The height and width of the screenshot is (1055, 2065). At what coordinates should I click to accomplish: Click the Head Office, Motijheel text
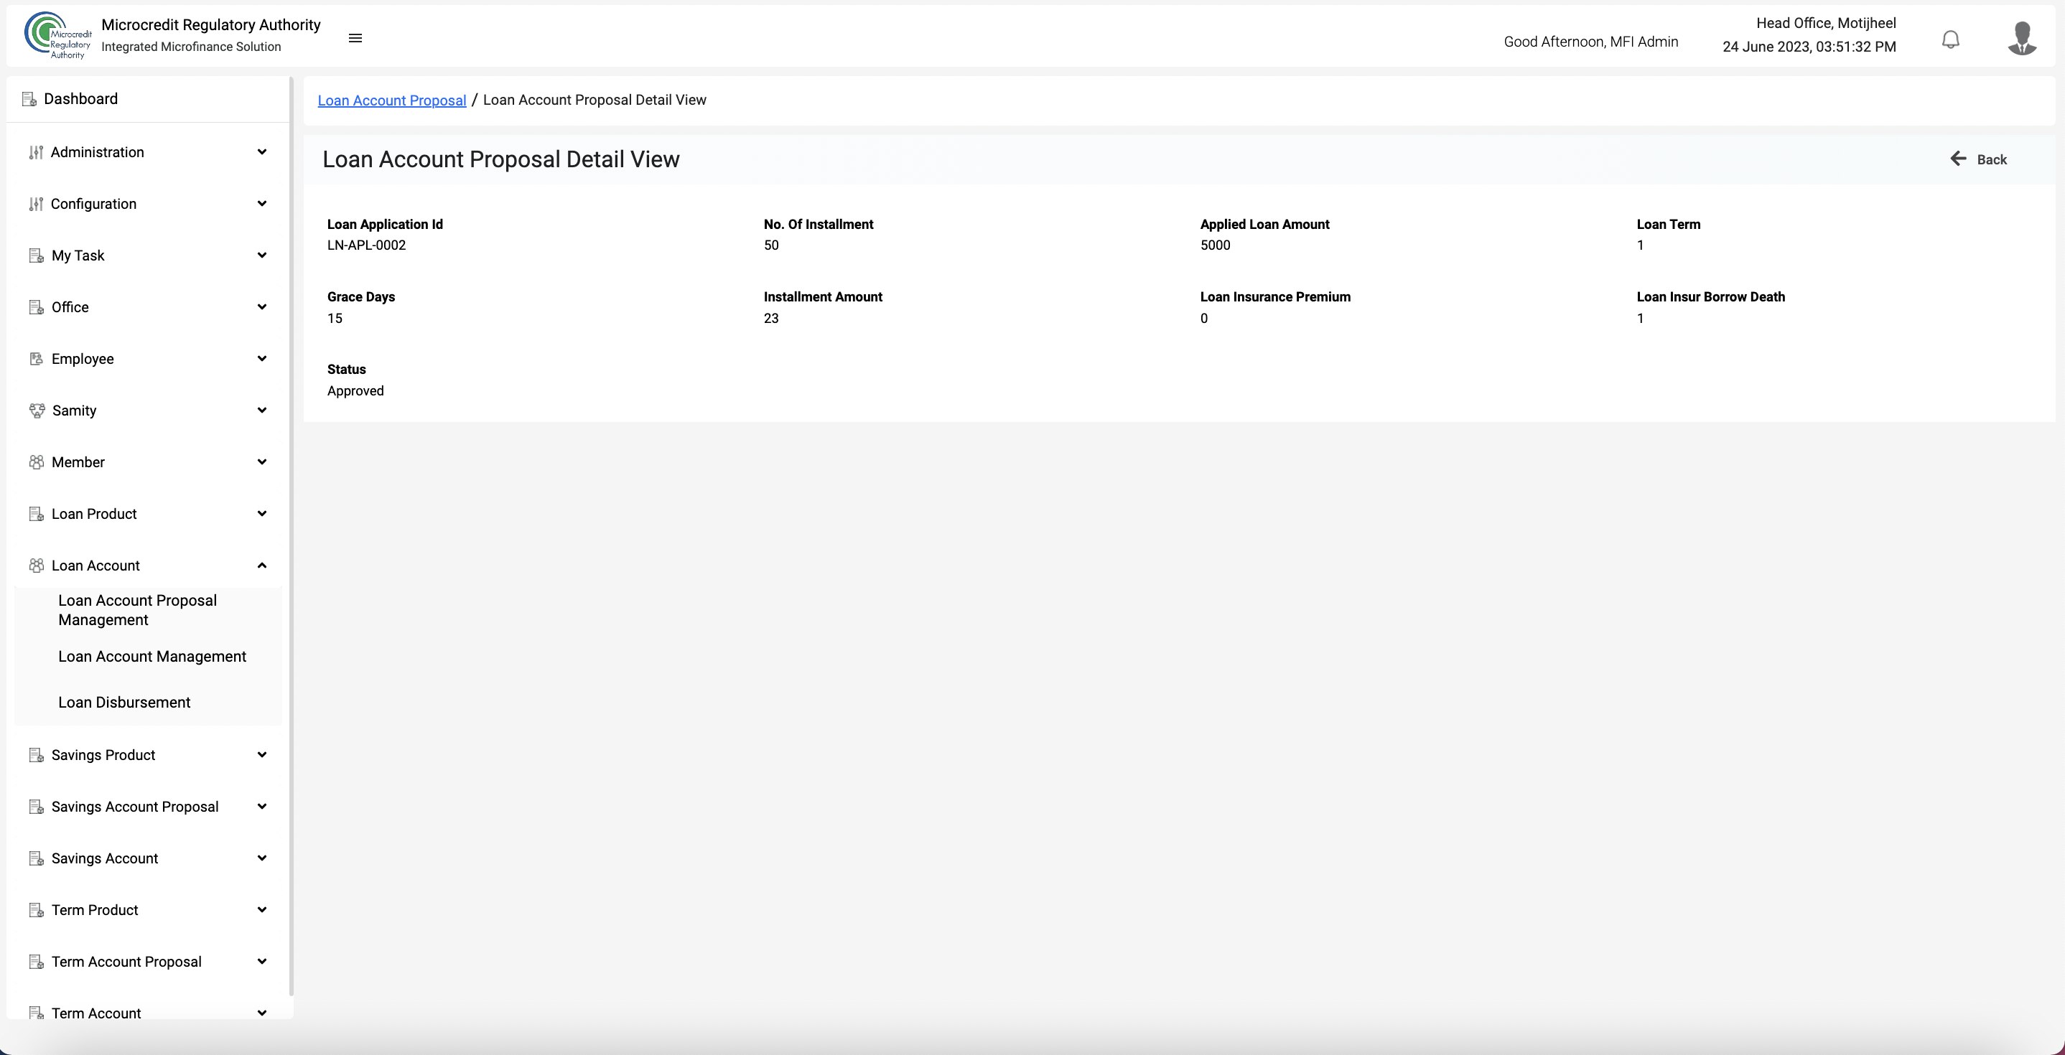[1825, 23]
